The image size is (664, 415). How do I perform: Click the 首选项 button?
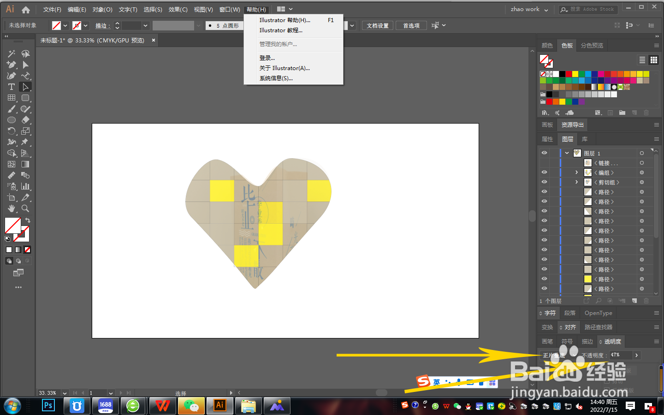(x=411, y=26)
